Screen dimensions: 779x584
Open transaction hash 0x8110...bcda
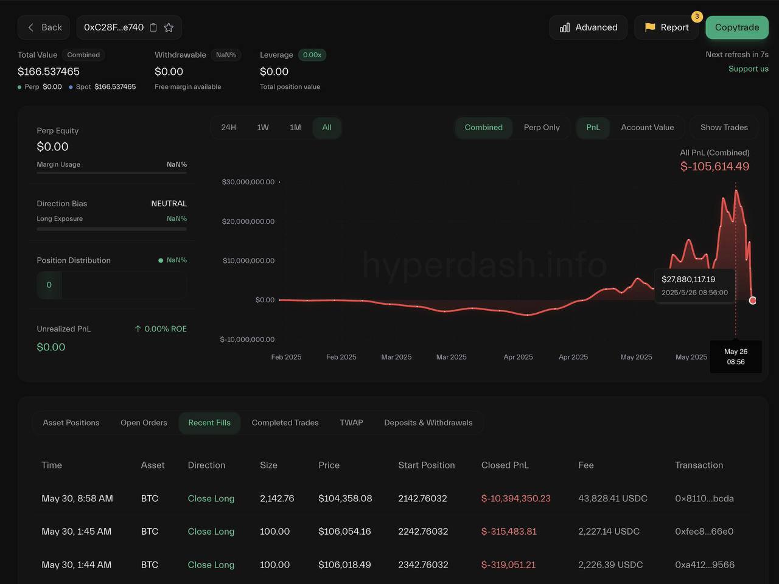click(x=704, y=498)
